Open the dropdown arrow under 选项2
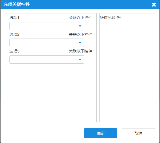 (x=80, y=43)
